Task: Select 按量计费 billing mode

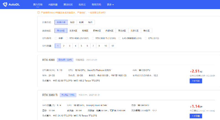Action: pos(61,22)
